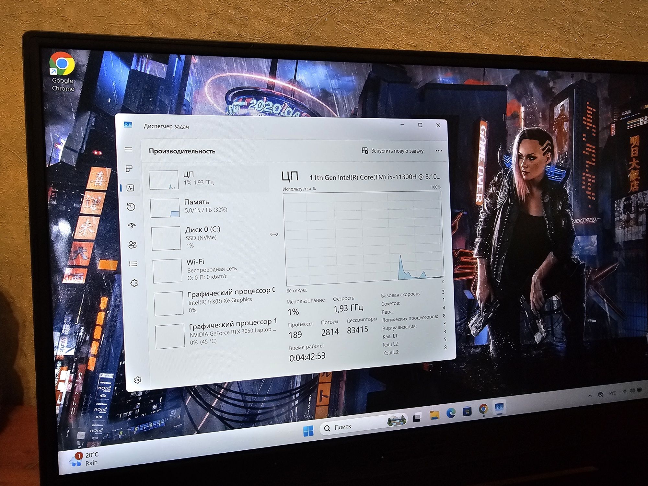648x486 pixels.
Task: Open the volume speaker tray icon
Action: (x=632, y=391)
